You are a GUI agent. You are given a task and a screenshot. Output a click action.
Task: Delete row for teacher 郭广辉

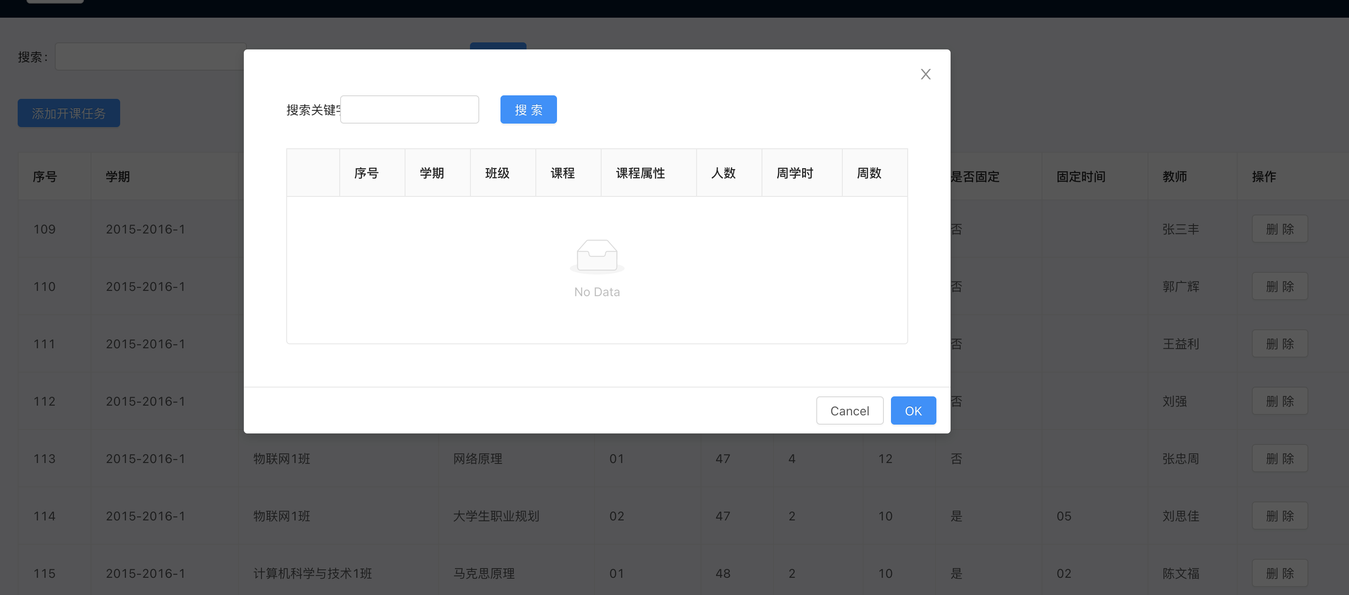click(1279, 287)
